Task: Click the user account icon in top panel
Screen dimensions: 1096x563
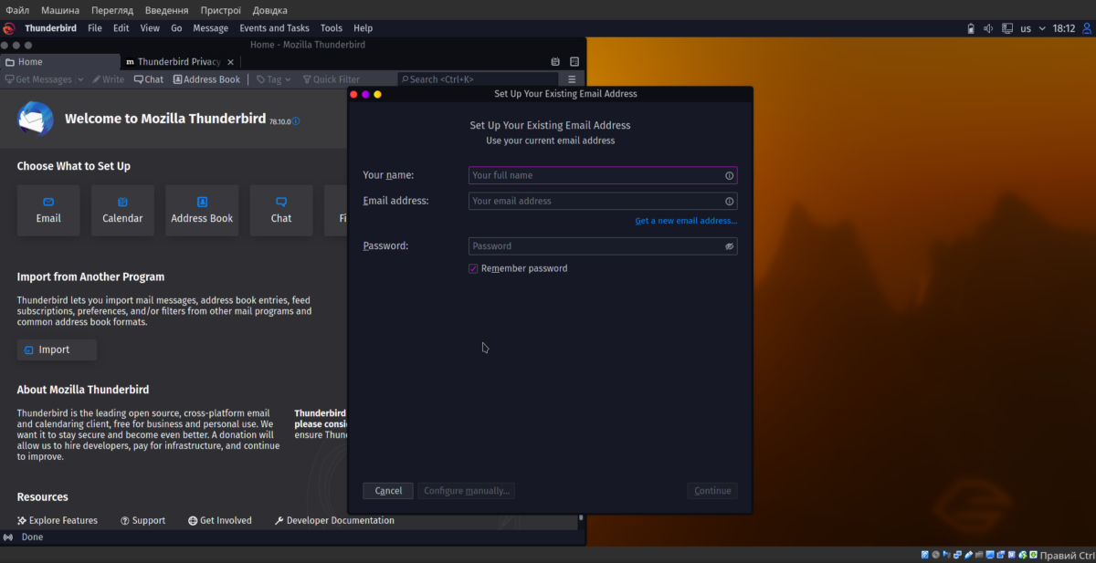Action: tap(1087, 28)
